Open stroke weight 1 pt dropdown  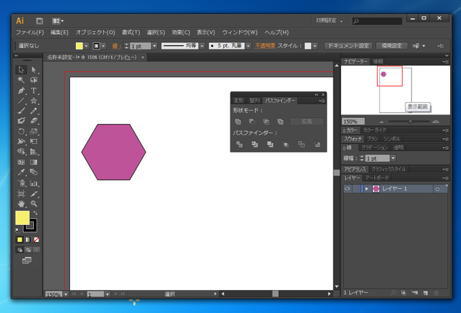155,46
